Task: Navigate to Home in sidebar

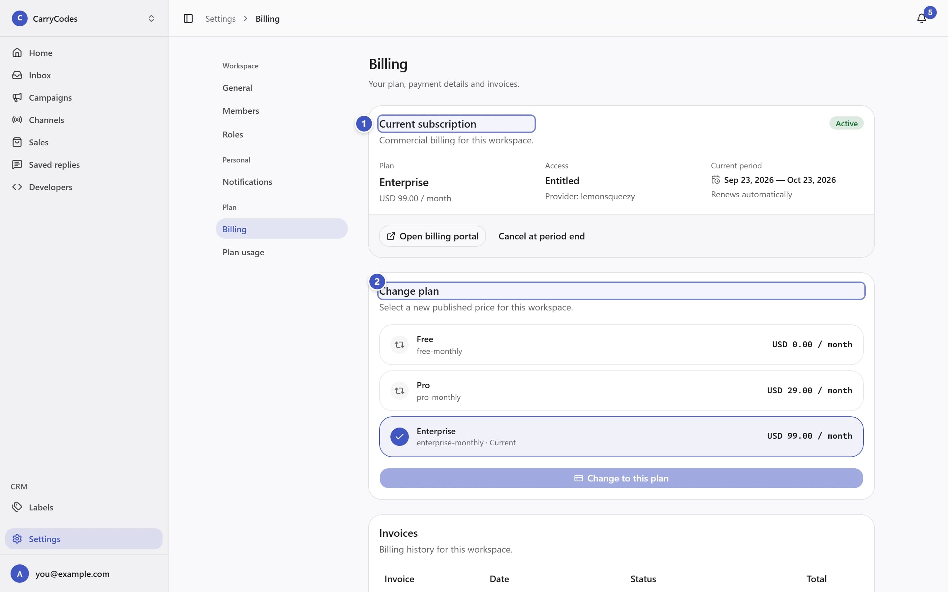Action: 84,53
